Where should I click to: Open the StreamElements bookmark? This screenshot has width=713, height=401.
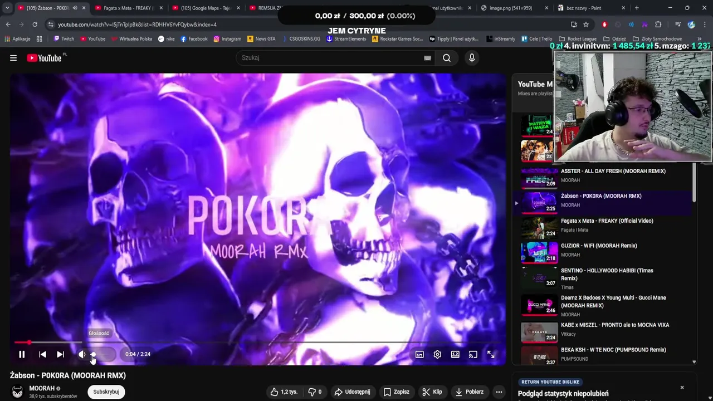tap(346, 39)
